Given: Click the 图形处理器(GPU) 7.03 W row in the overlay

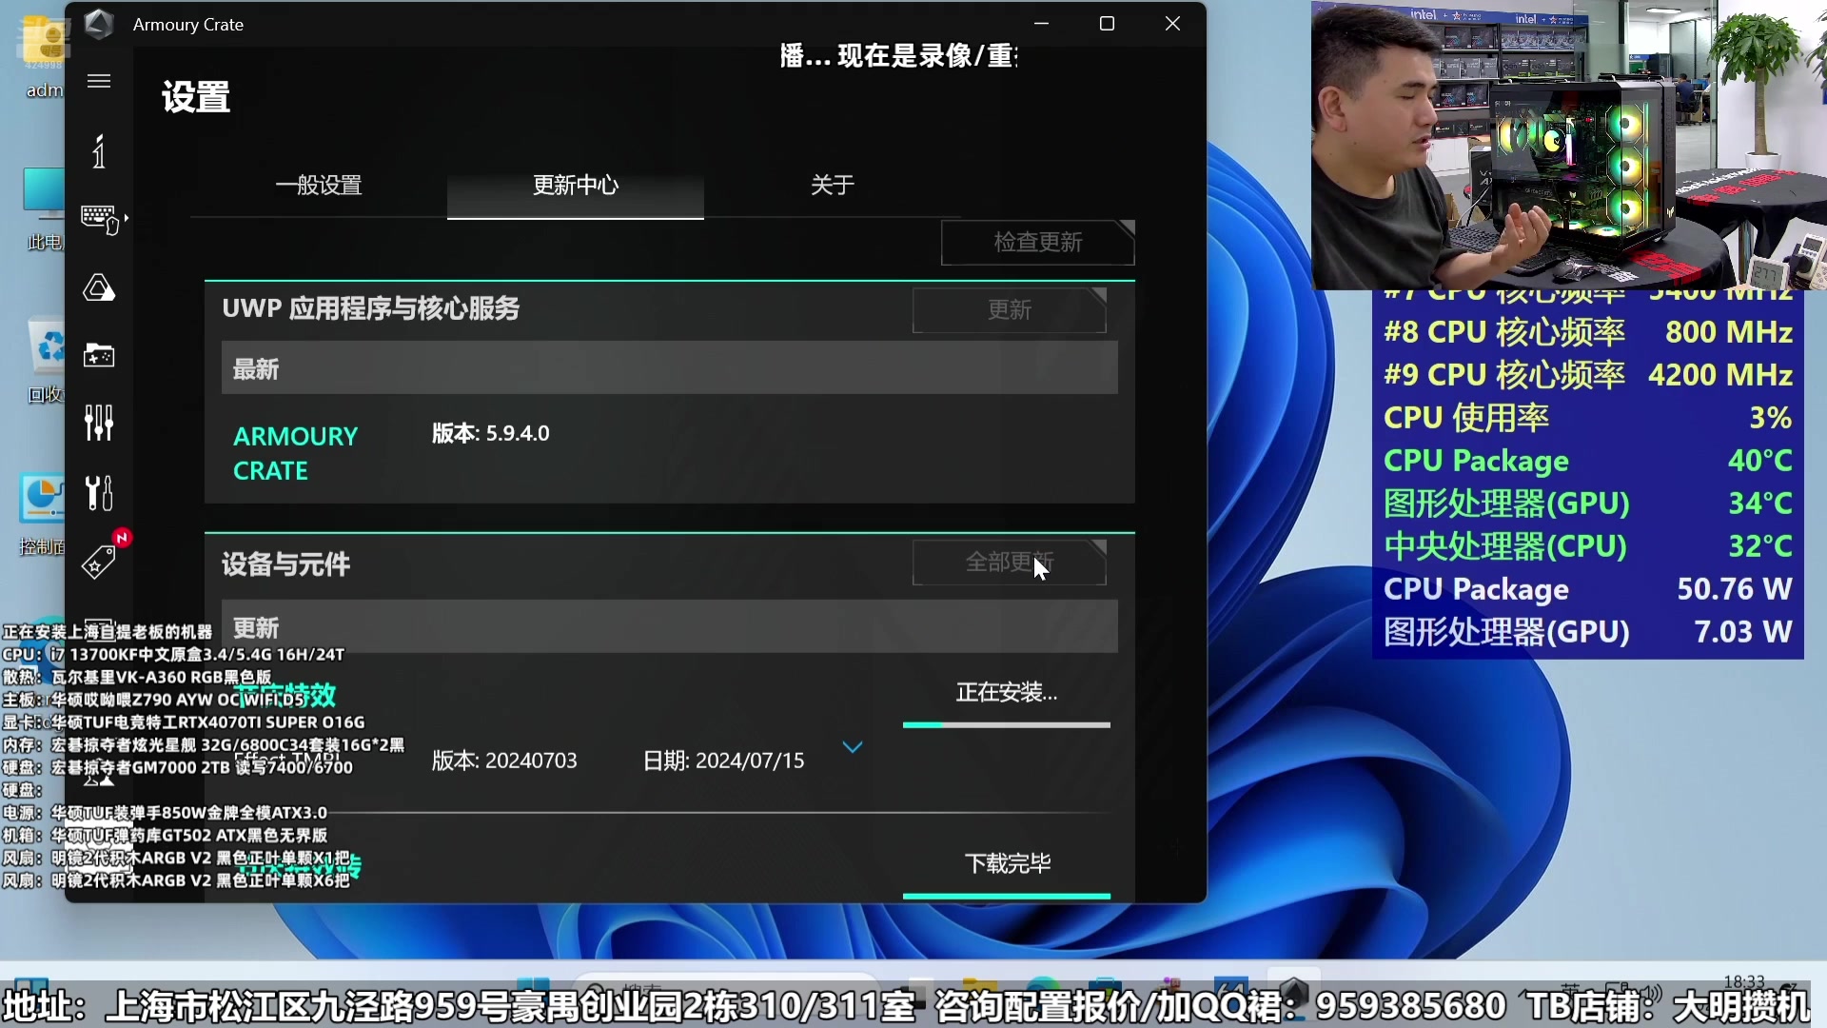Looking at the screenshot, I should point(1588,632).
